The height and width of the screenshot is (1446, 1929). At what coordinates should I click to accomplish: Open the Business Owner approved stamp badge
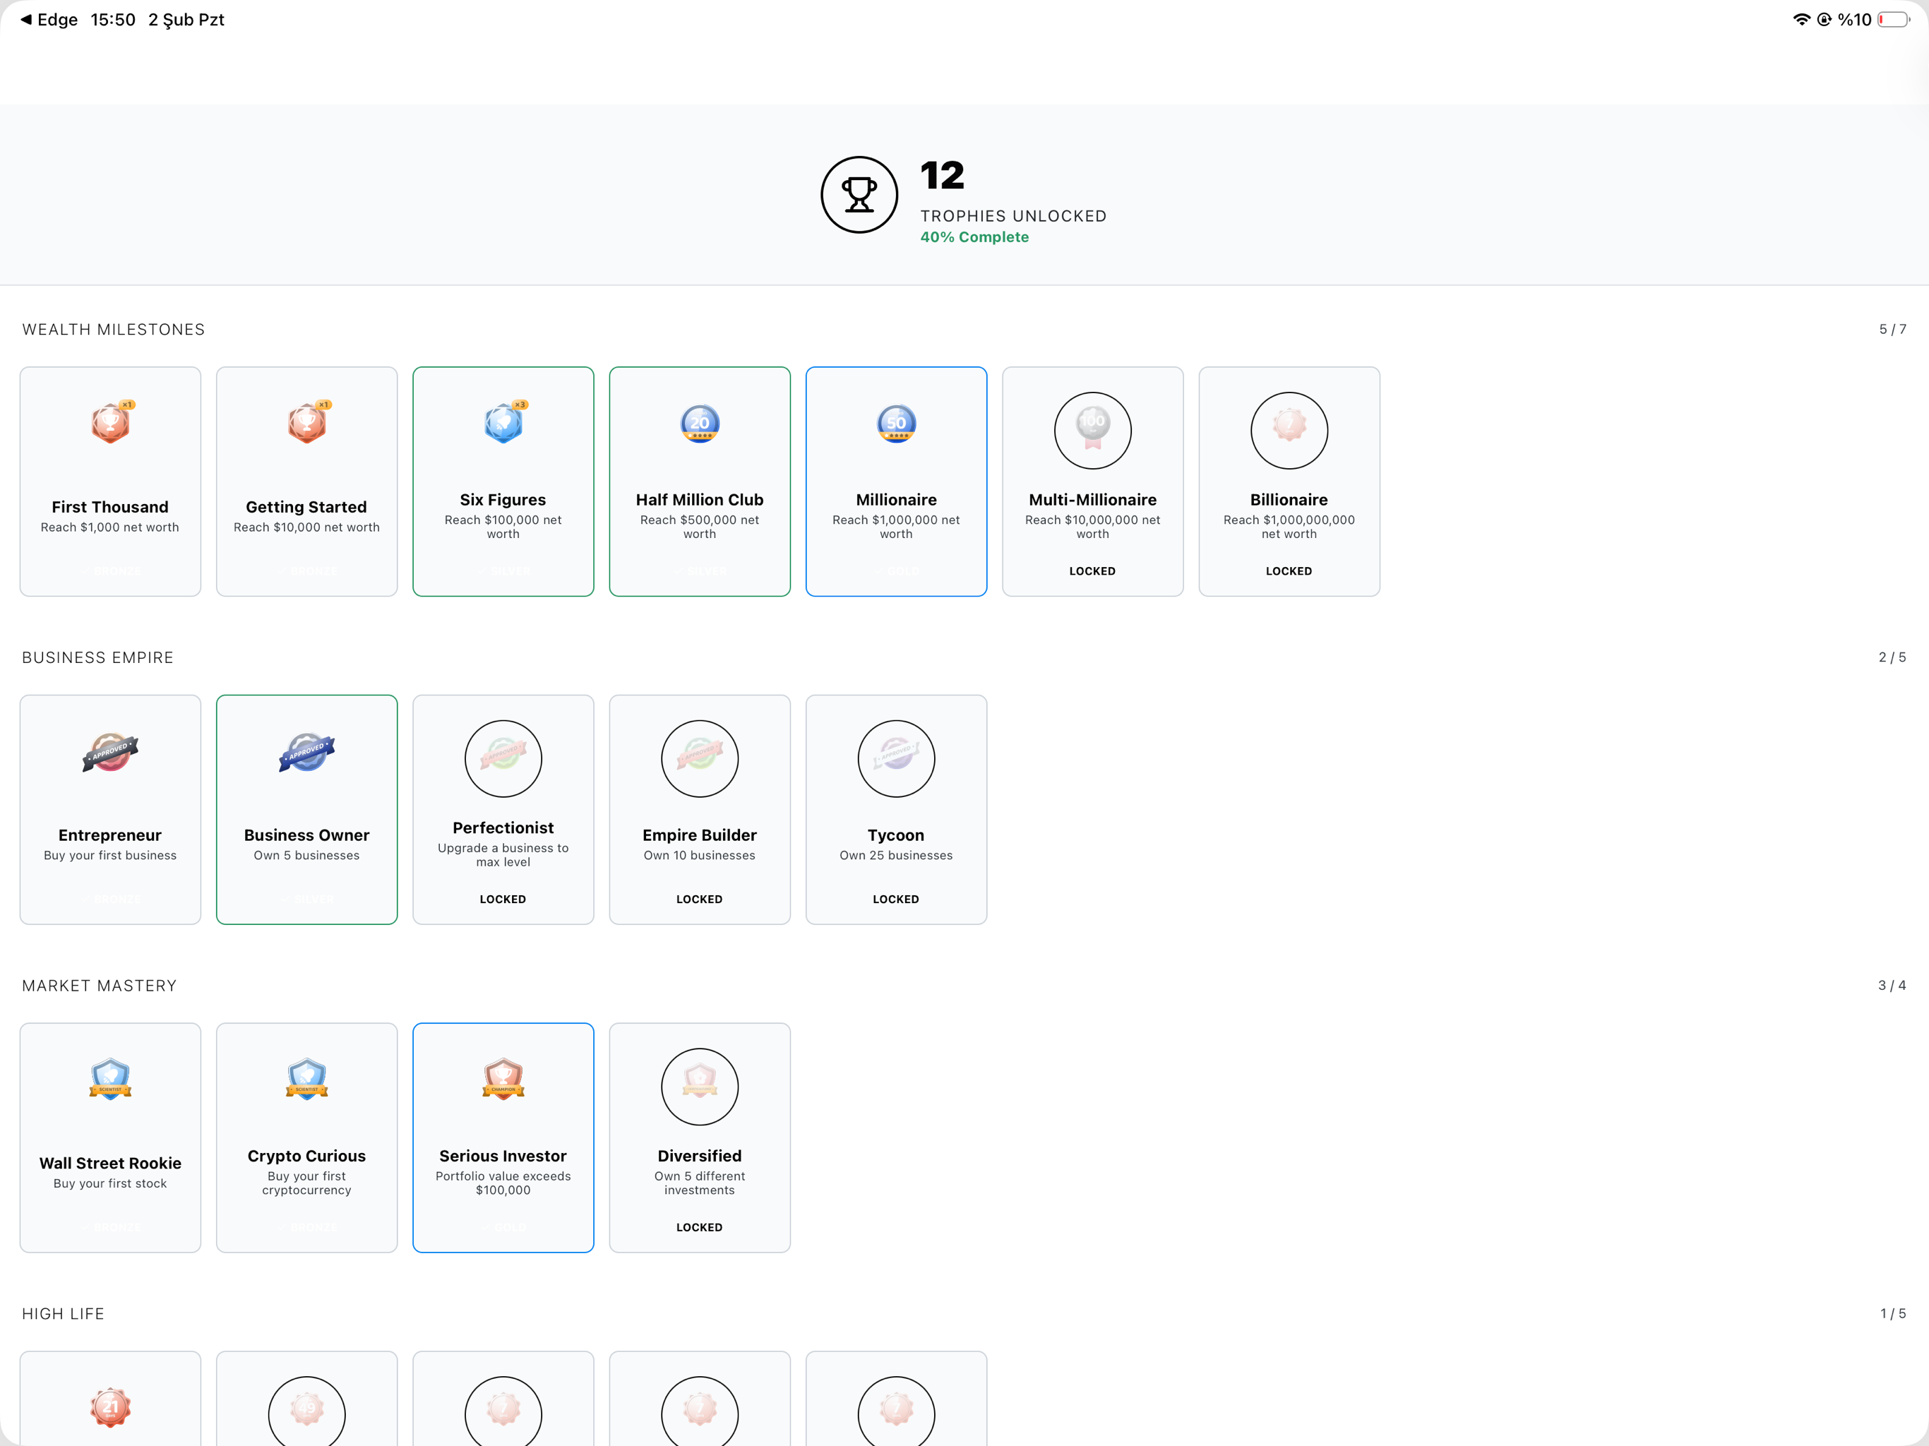click(307, 752)
